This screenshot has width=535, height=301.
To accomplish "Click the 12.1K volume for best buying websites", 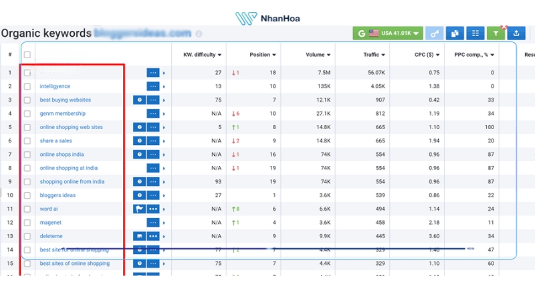I will tap(323, 100).
